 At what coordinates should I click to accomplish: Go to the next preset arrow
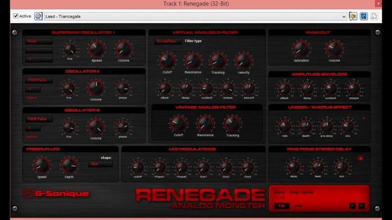[361, 206]
